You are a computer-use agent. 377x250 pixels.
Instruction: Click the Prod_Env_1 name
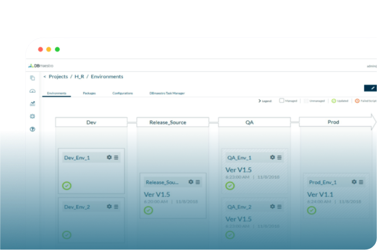point(323,182)
